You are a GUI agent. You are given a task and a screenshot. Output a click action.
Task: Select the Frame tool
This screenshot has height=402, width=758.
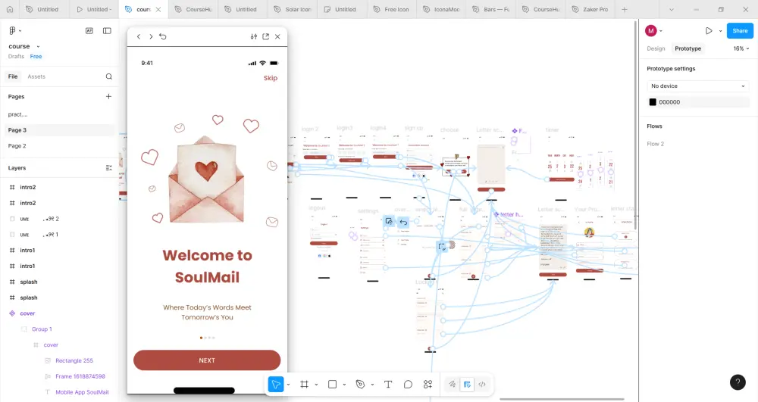click(x=304, y=385)
